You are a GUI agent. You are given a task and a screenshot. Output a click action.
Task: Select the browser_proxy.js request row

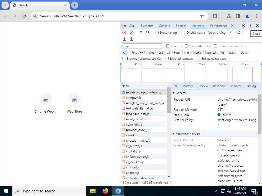click(x=144, y=130)
